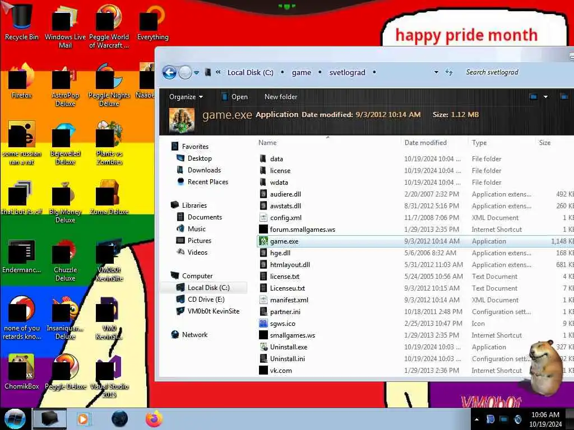Select the file named awstats.dll
Viewport: 574px width, 430px height.
(x=285, y=206)
